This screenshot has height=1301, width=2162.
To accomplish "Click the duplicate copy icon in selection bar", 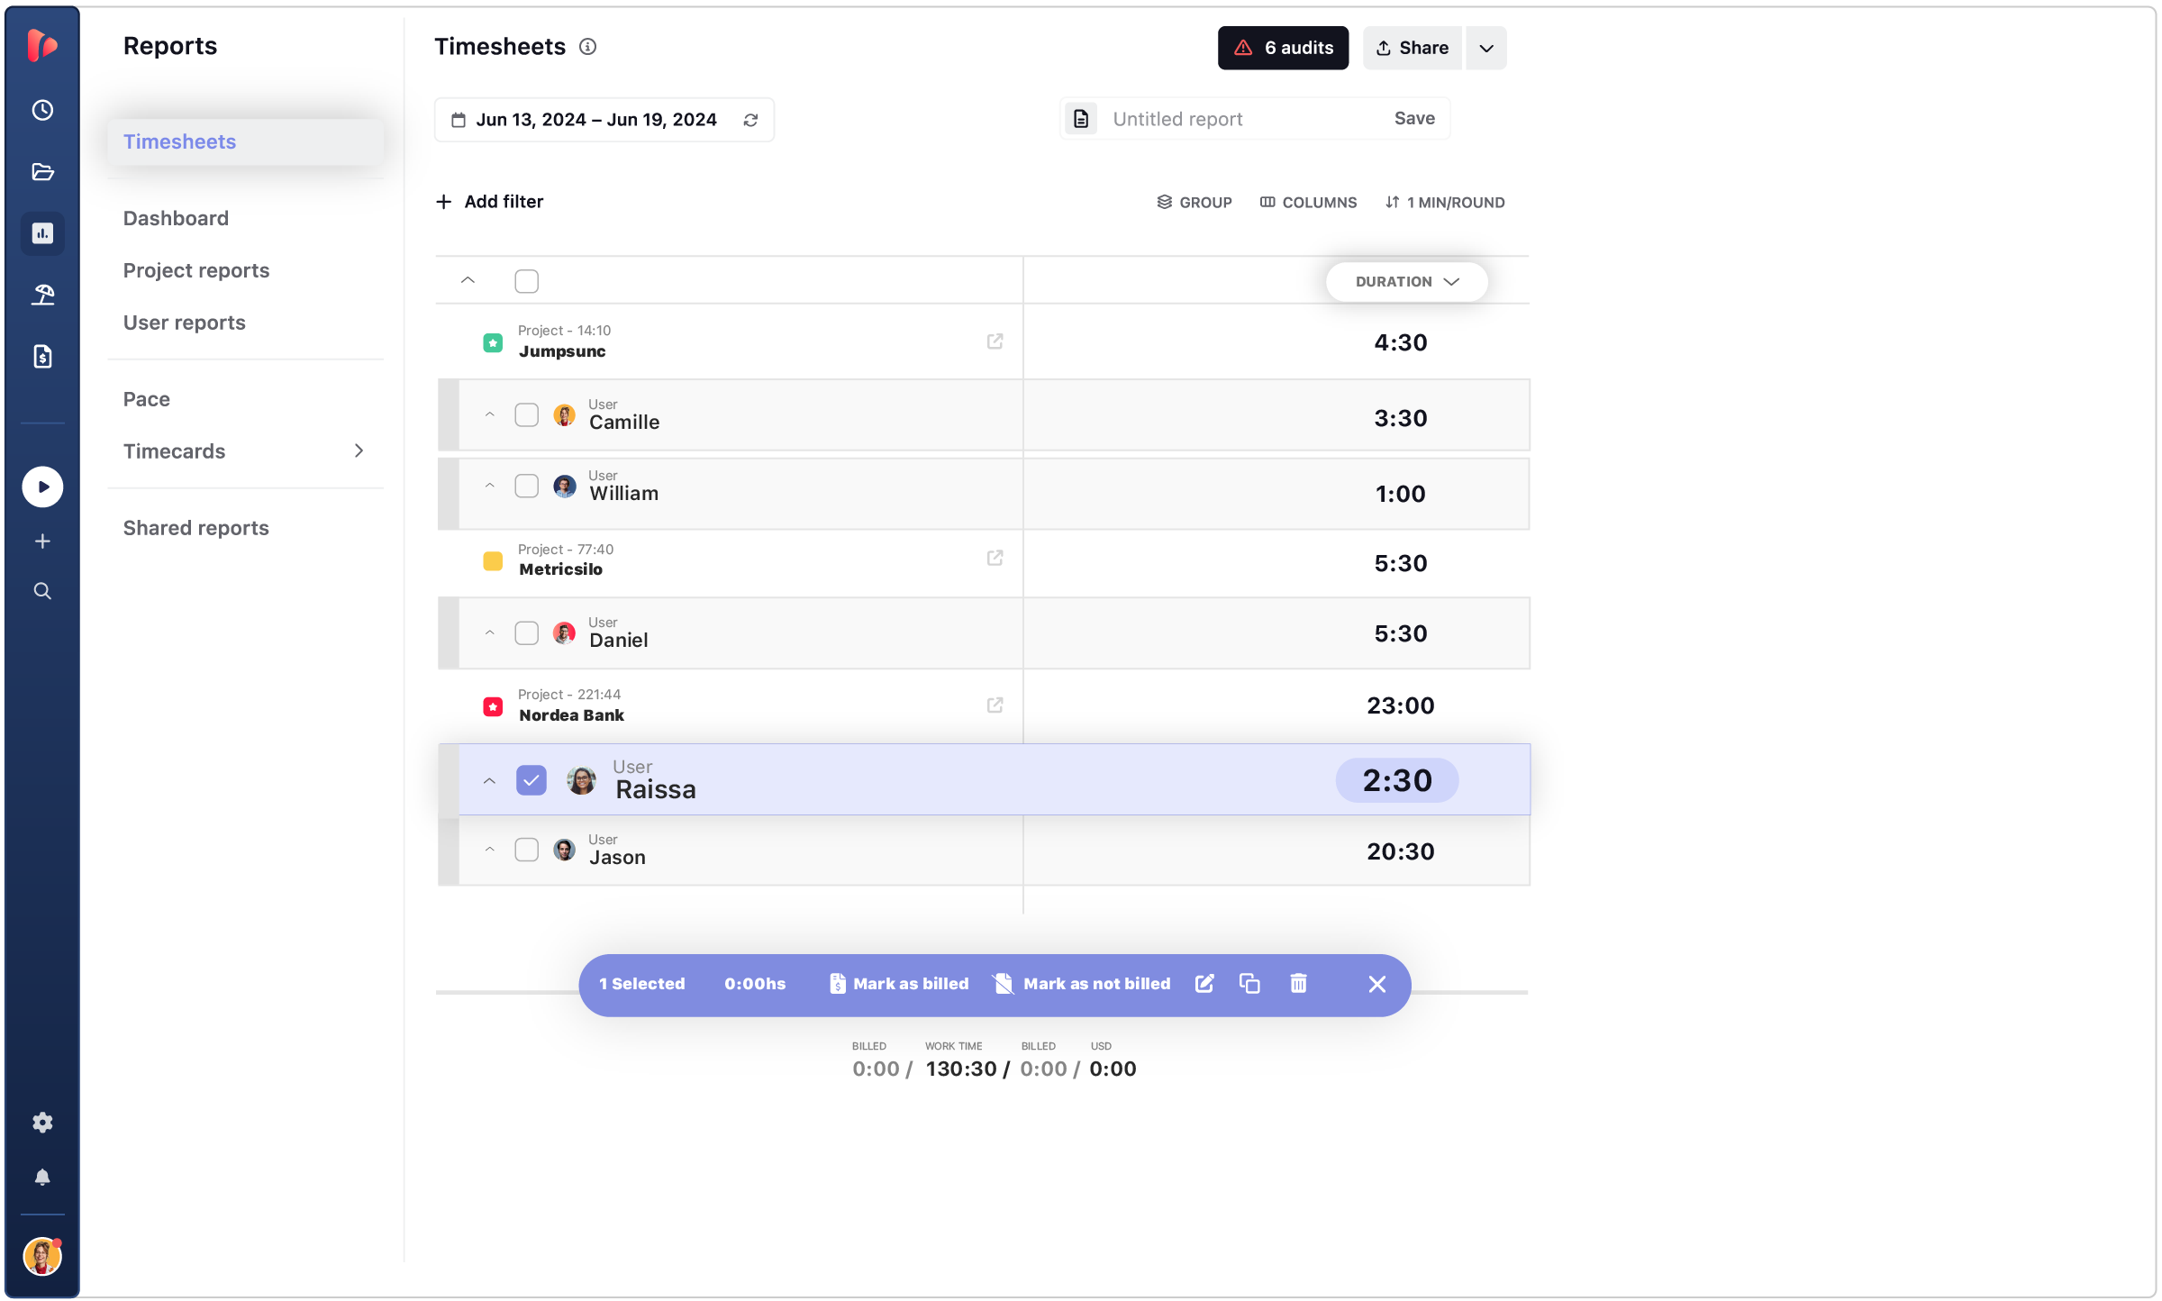I will (1249, 984).
